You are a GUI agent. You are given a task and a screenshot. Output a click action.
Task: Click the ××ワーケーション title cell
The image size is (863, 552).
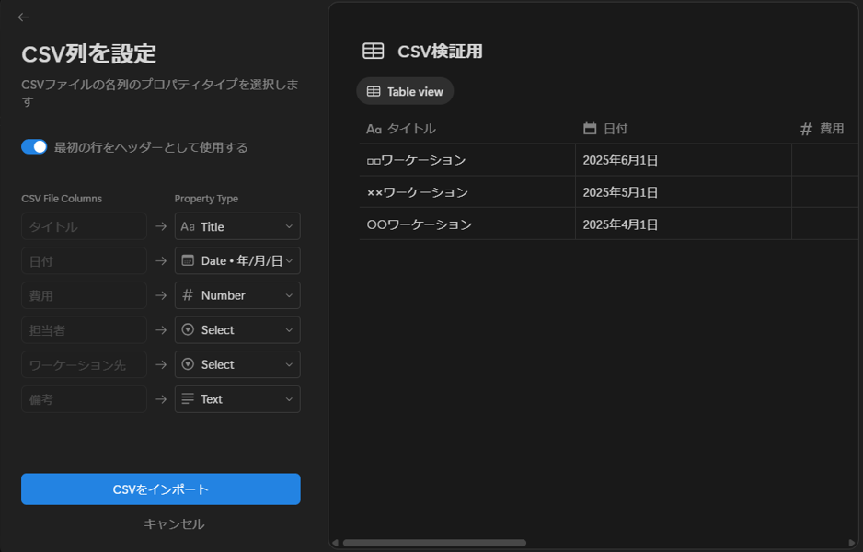(467, 192)
